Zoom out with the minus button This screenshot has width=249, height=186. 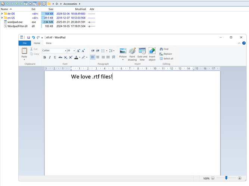(213, 178)
